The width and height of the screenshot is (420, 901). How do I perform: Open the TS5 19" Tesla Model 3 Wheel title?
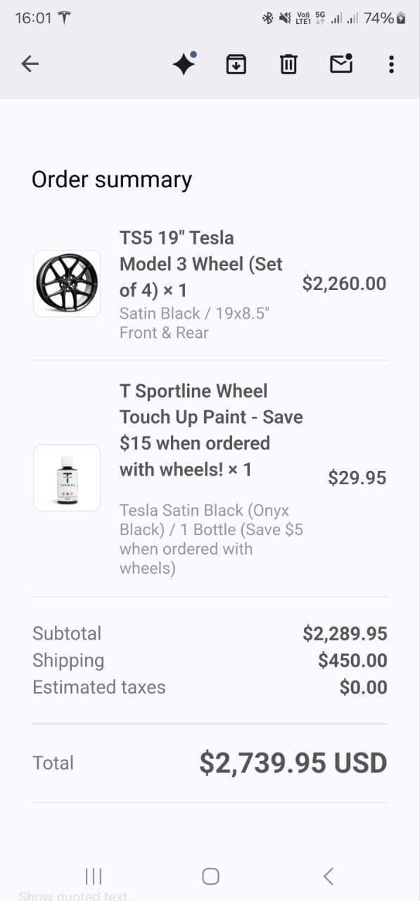click(x=201, y=264)
